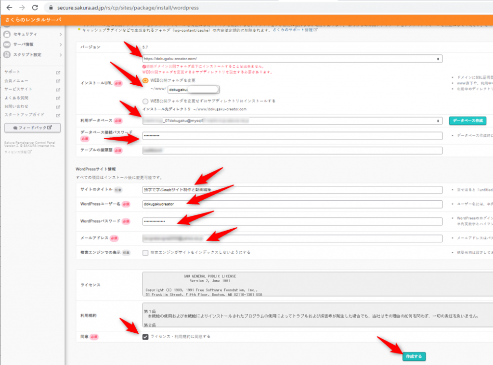View site security info via the lock icon
Screen dimensions: 493x365
coord(51,8)
